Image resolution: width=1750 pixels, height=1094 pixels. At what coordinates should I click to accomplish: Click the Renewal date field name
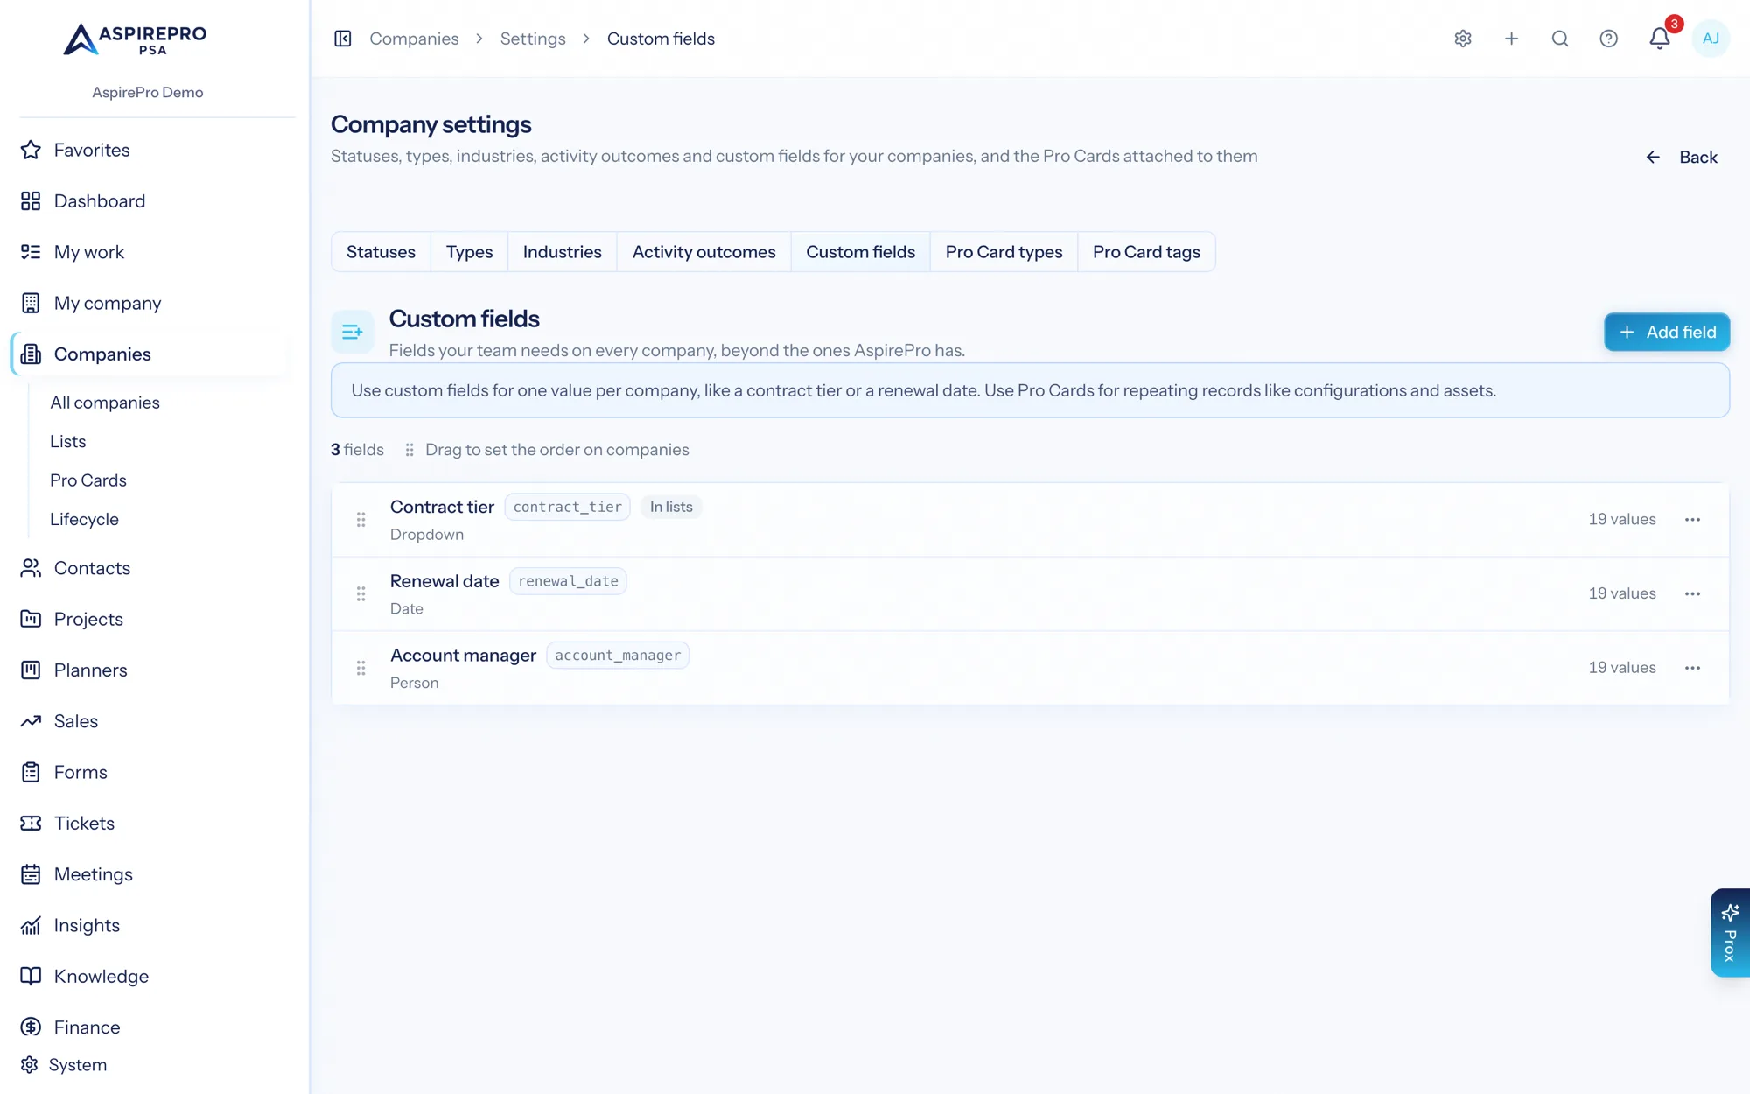point(444,581)
